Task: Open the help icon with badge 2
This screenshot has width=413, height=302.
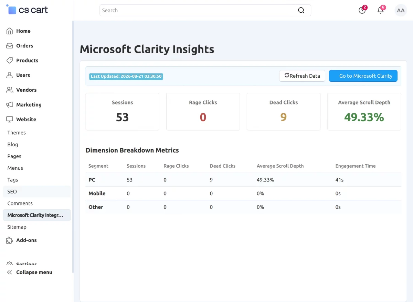Action: (362, 10)
